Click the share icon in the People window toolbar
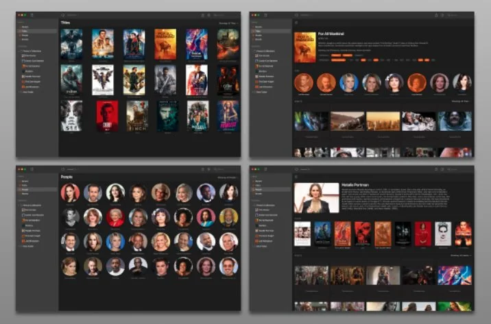Screen dimensions: 491x324 pyautogui.click(x=202, y=169)
